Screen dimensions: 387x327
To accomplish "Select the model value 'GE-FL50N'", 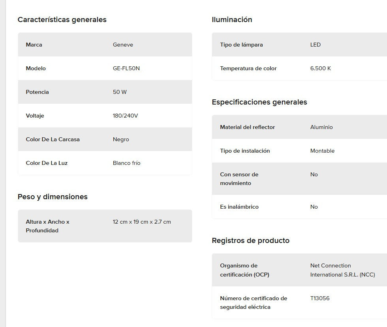I will point(126,68).
